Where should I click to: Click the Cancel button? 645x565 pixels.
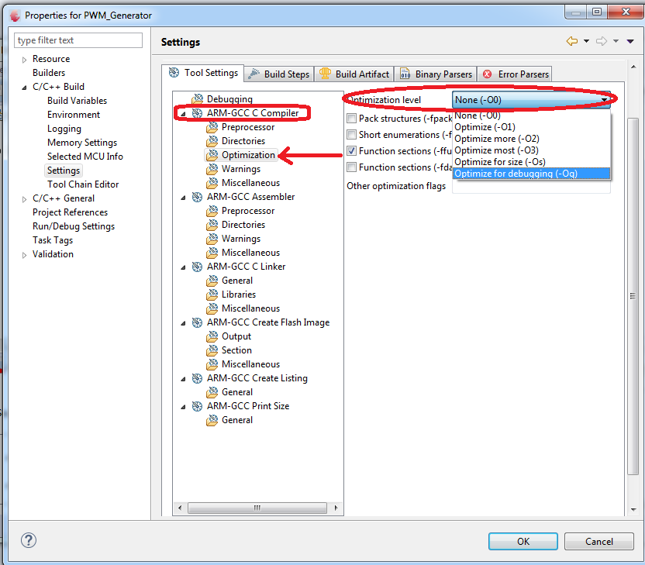598,541
